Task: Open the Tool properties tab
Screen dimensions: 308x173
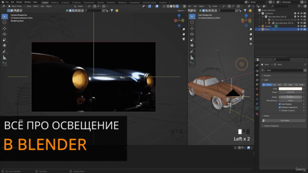Action: pyautogui.click(x=257, y=65)
